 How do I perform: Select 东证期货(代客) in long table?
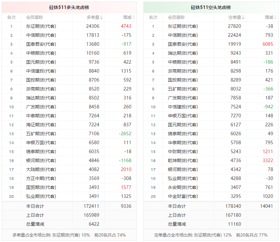coord(41,26)
